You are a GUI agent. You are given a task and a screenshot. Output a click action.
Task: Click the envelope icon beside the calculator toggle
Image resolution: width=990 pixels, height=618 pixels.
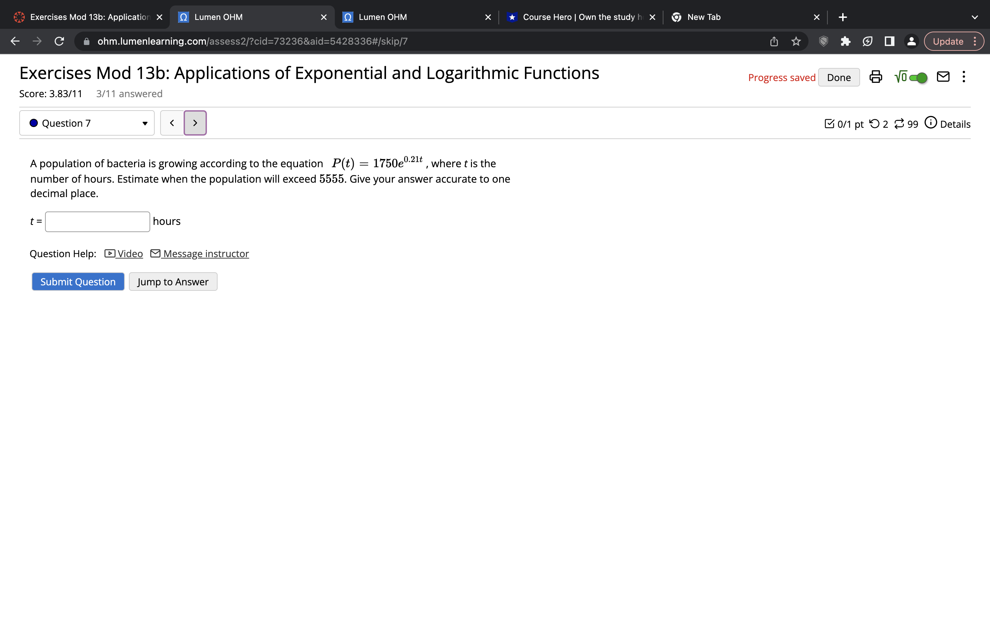pos(943,77)
